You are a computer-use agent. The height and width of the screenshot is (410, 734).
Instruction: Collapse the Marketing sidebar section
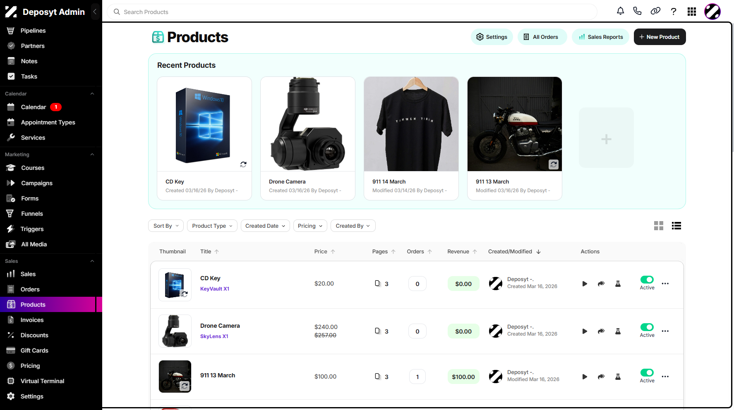click(x=92, y=155)
